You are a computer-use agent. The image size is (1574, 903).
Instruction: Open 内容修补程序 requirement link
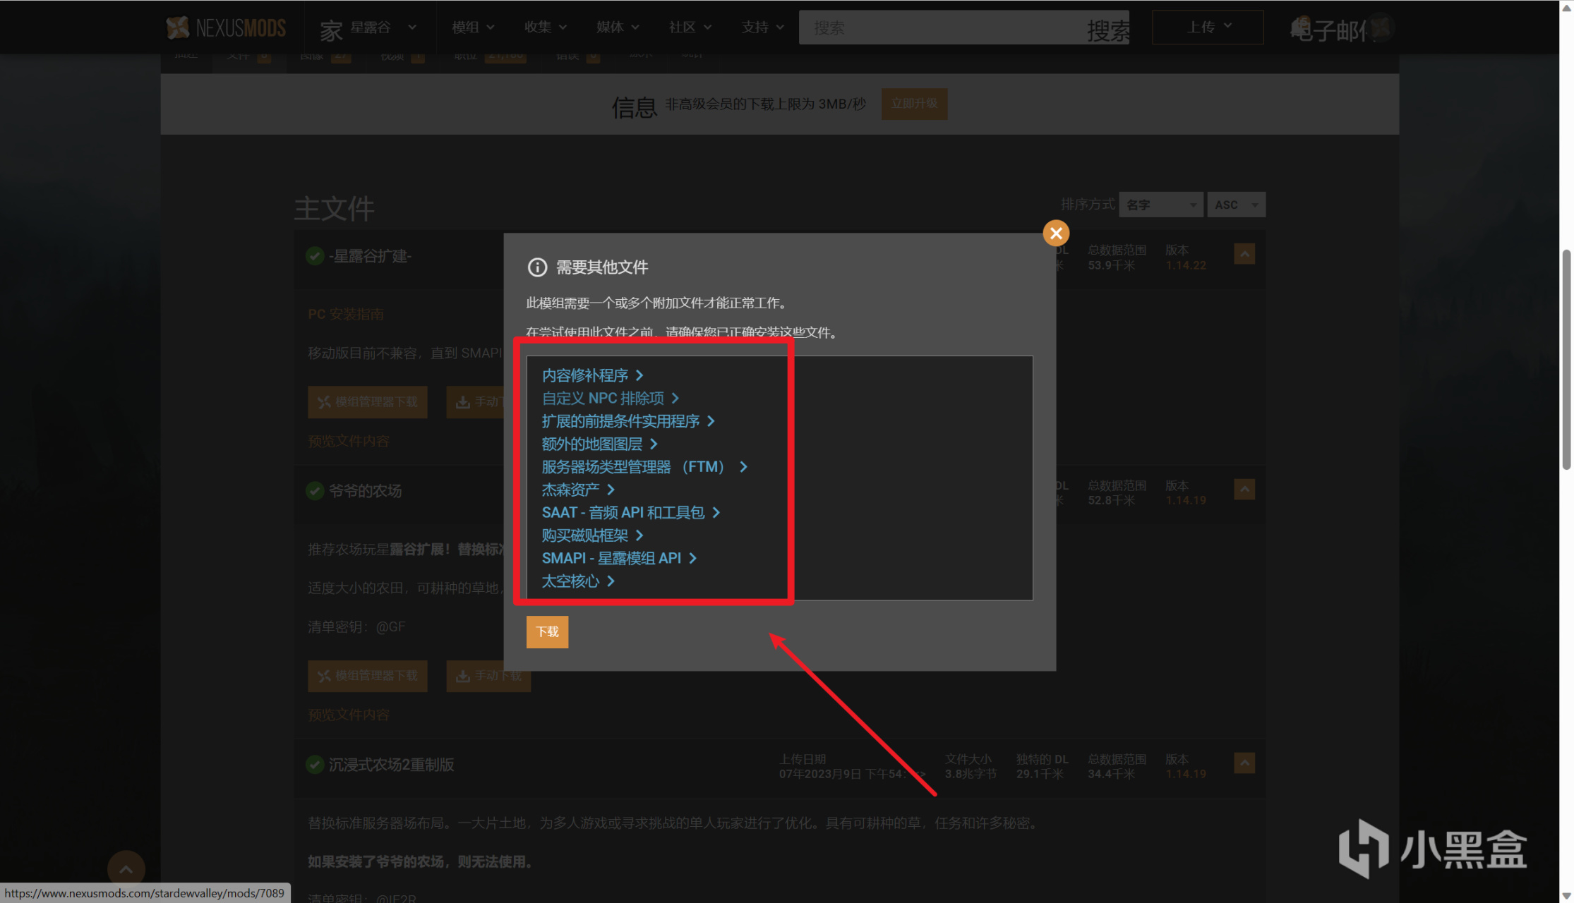click(x=592, y=375)
